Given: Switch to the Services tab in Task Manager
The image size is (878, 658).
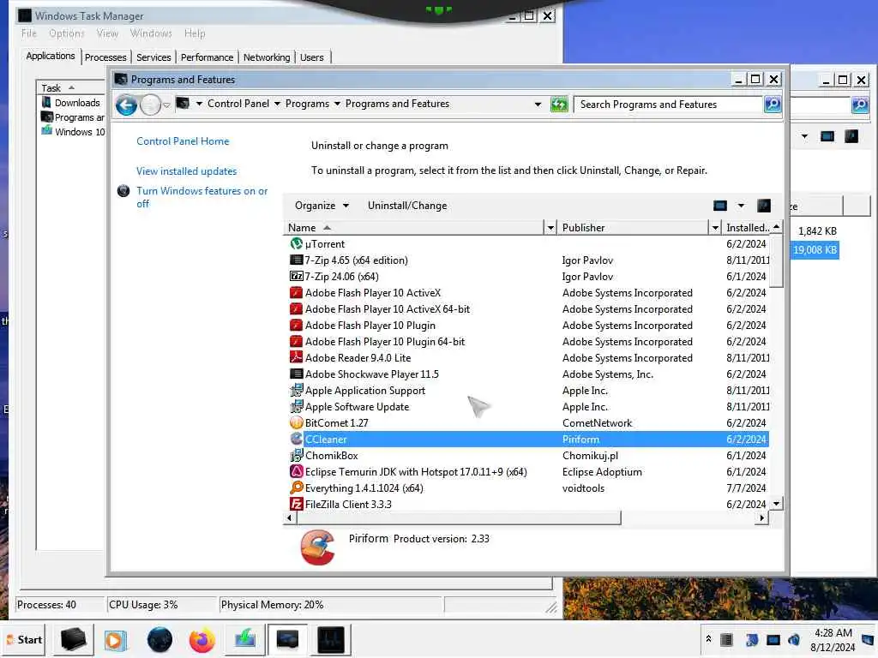Looking at the screenshot, I should click(153, 57).
